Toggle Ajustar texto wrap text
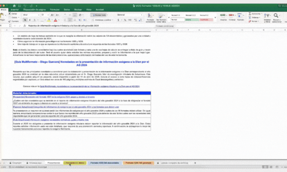 click(x=99, y=15)
